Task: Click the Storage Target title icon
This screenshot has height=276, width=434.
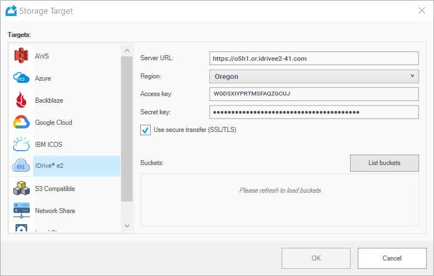Action: click(11, 11)
